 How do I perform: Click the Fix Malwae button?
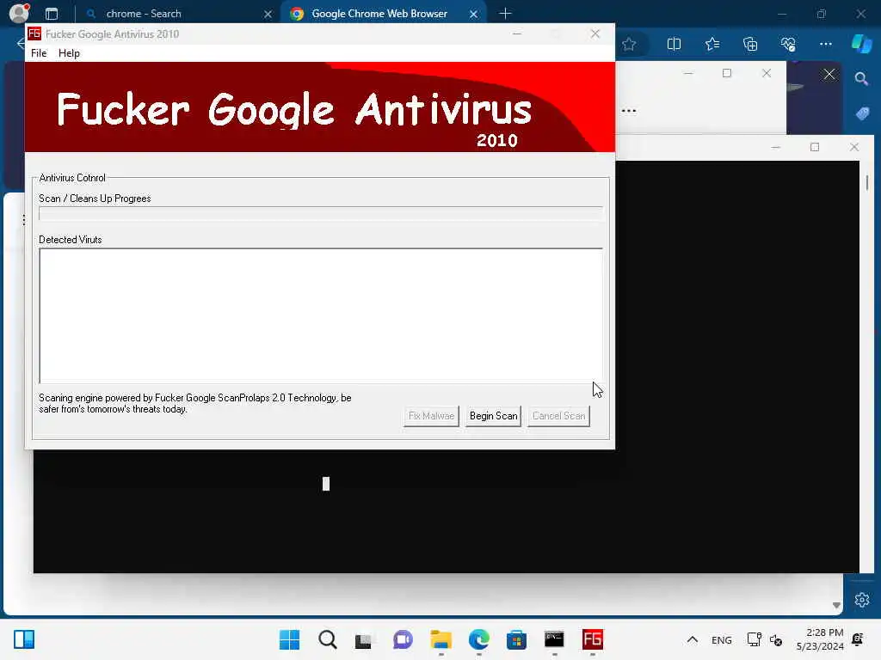click(431, 416)
